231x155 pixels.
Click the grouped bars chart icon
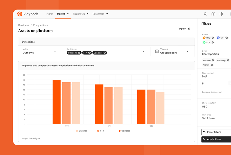click(157, 51)
